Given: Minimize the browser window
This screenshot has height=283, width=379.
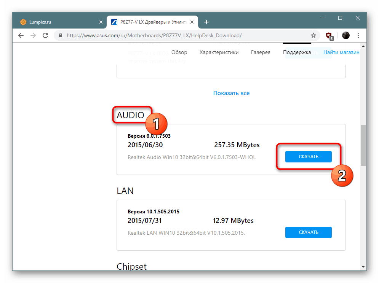Looking at the screenshot, I should coord(323,18).
